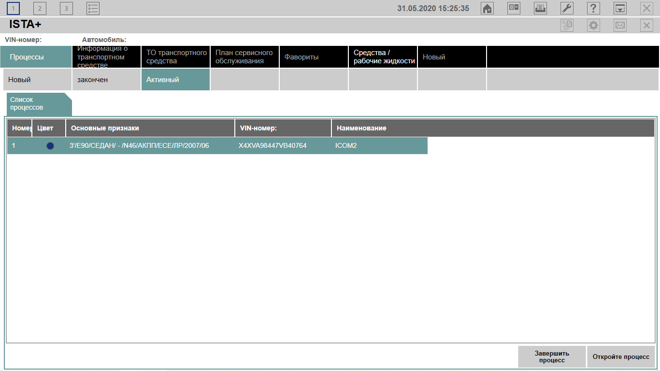Select the Активный sub-tab
660x371 pixels.
tap(175, 80)
